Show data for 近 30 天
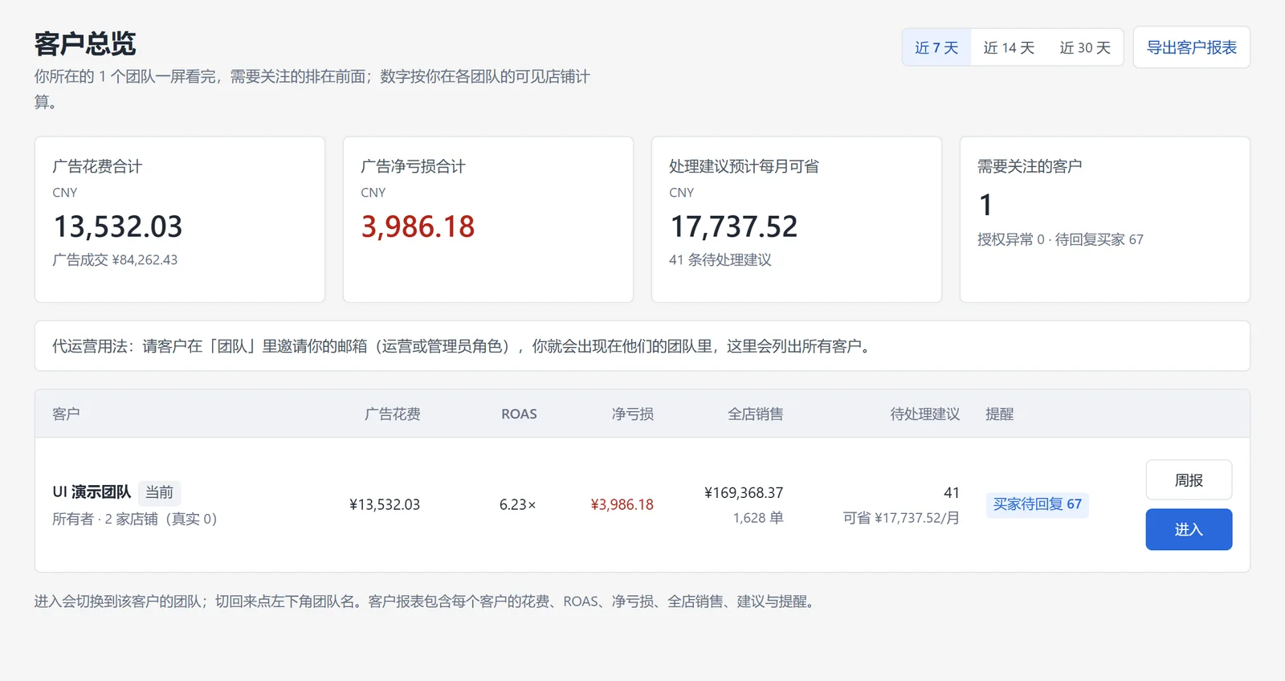 click(x=1085, y=47)
